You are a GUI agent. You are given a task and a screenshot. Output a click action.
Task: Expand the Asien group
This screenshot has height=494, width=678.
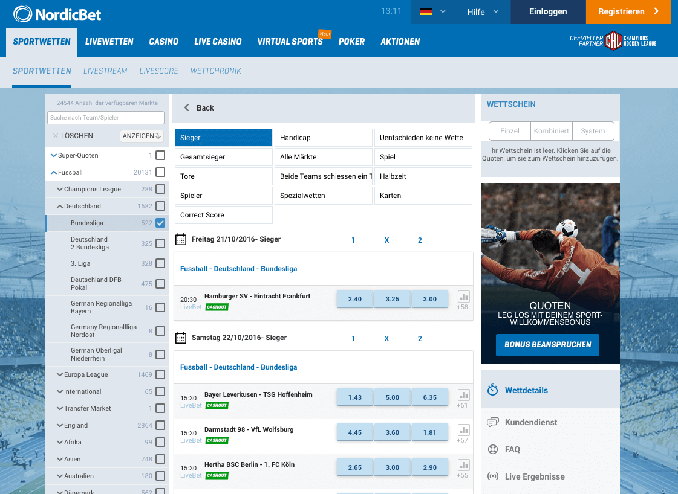(x=60, y=459)
